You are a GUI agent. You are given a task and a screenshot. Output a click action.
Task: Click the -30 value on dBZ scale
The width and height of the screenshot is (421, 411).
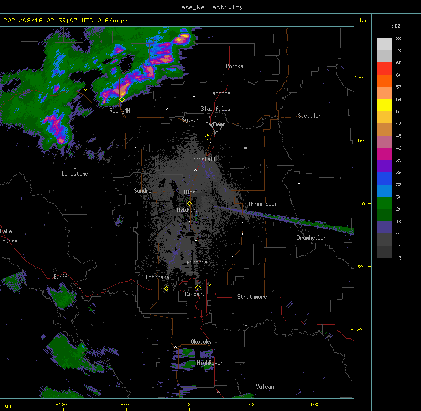tap(400, 258)
